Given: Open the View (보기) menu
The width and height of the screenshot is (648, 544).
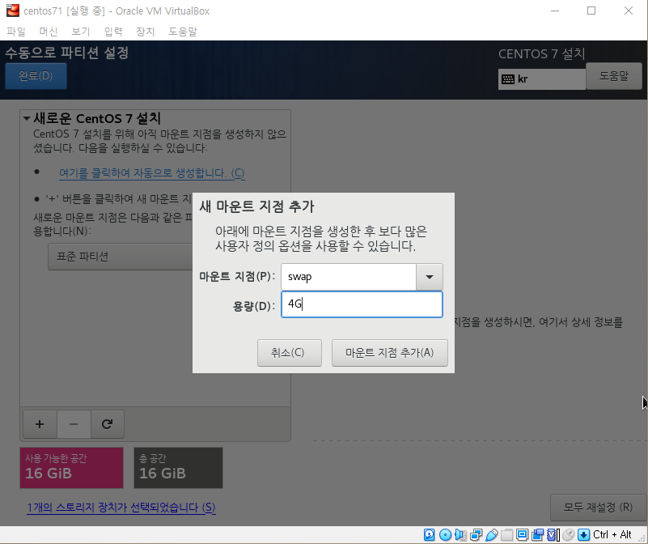Looking at the screenshot, I should pos(81,32).
